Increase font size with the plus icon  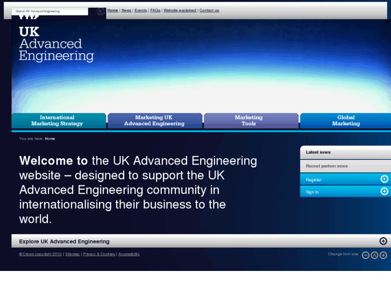tap(383, 255)
